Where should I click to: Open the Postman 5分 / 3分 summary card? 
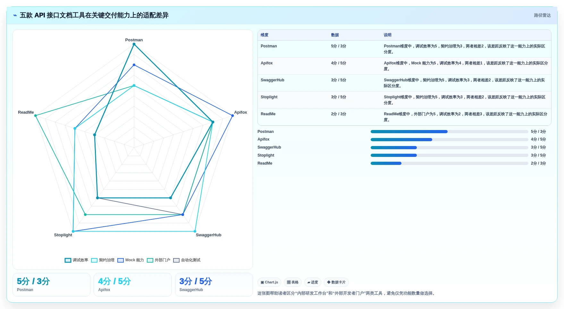pyautogui.click(x=51, y=285)
